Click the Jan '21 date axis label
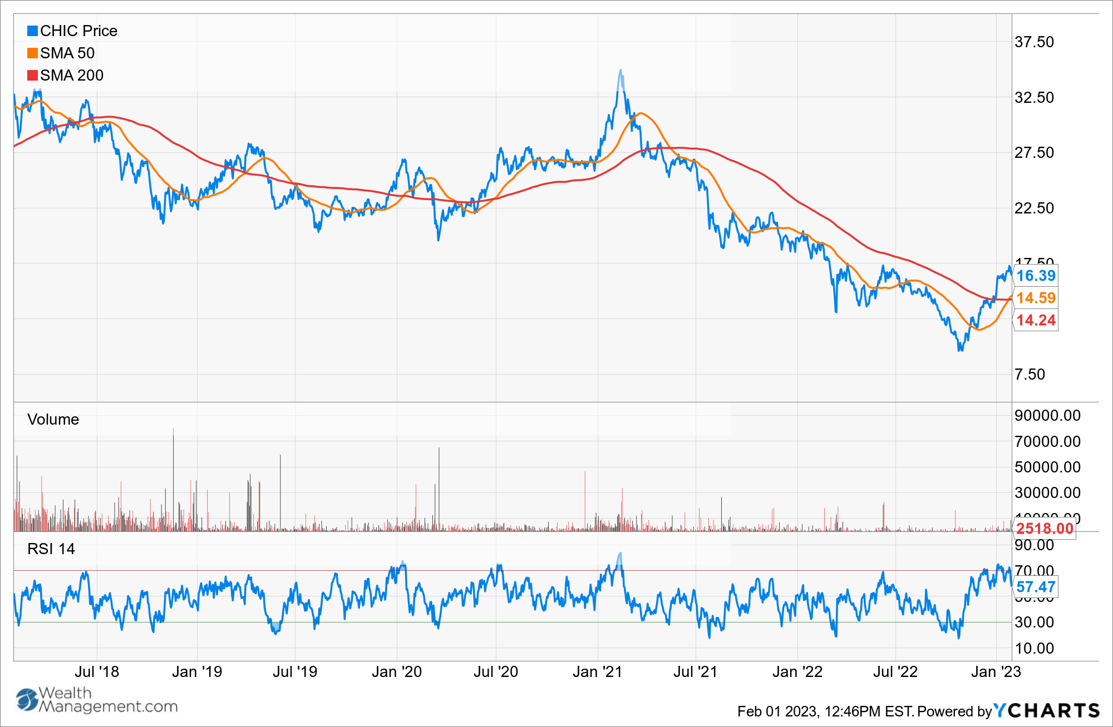Screen dimensions: 1113x727 tap(597, 672)
